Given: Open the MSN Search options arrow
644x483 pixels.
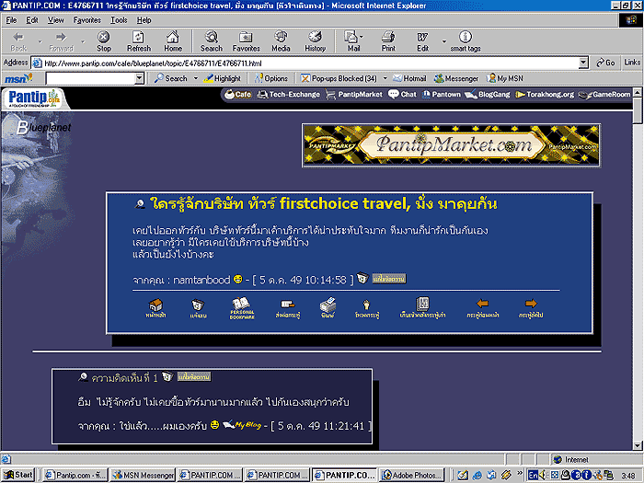Looking at the screenshot, I should (x=196, y=78).
